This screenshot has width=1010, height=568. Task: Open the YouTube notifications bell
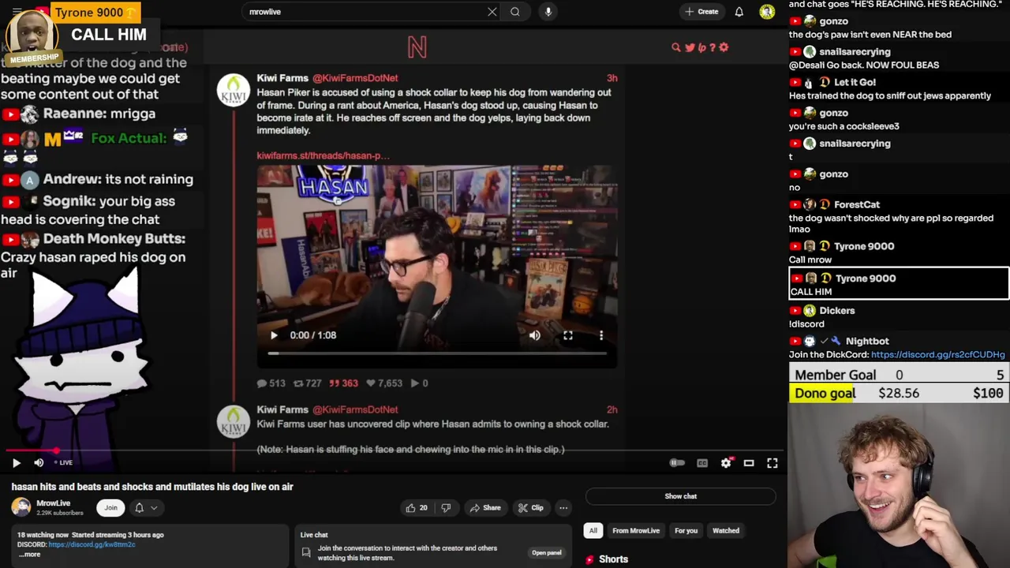click(x=739, y=12)
